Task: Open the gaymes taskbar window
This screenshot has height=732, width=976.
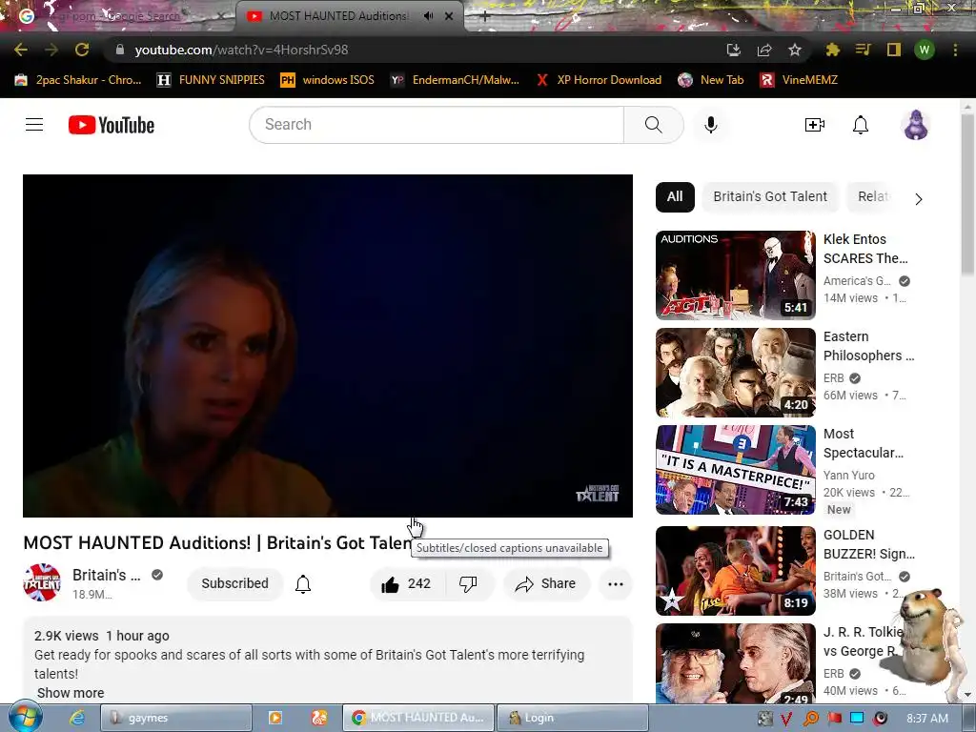Action: (176, 718)
